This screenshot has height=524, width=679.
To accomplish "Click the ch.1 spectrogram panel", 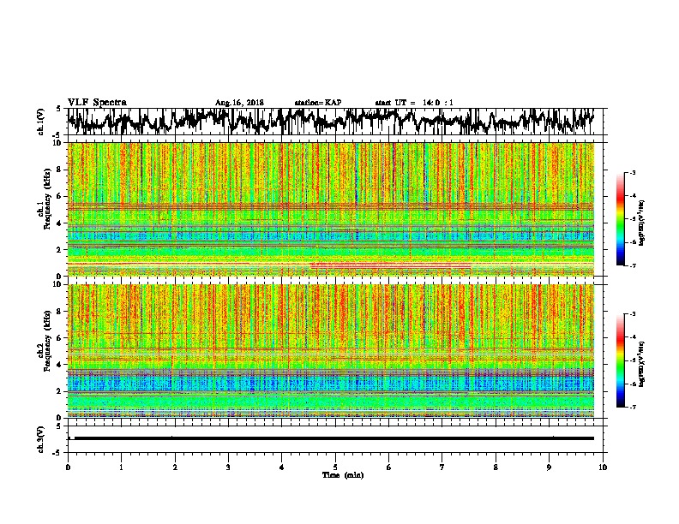I will pyautogui.click(x=331, y=209).
